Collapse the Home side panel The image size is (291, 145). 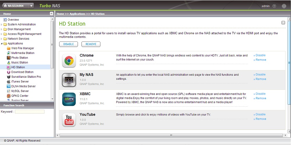point(52,14)
